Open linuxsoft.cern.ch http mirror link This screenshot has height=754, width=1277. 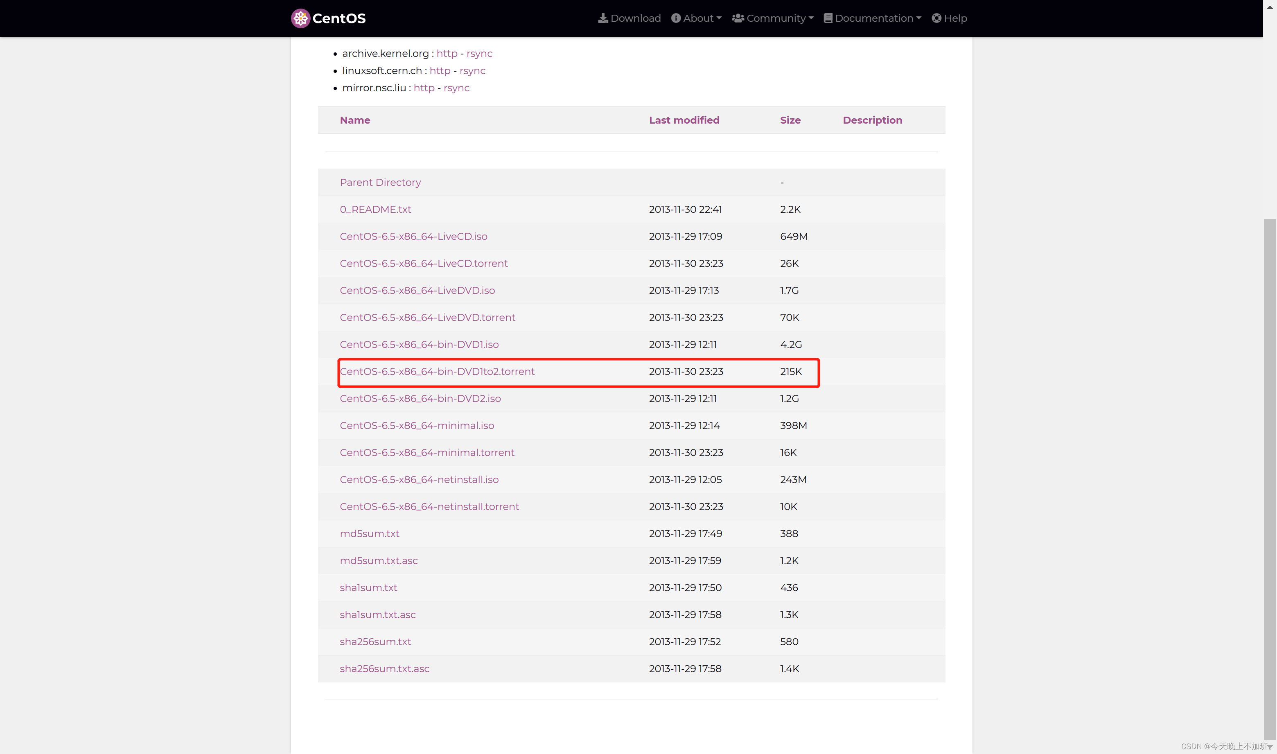tap(440, 71)
